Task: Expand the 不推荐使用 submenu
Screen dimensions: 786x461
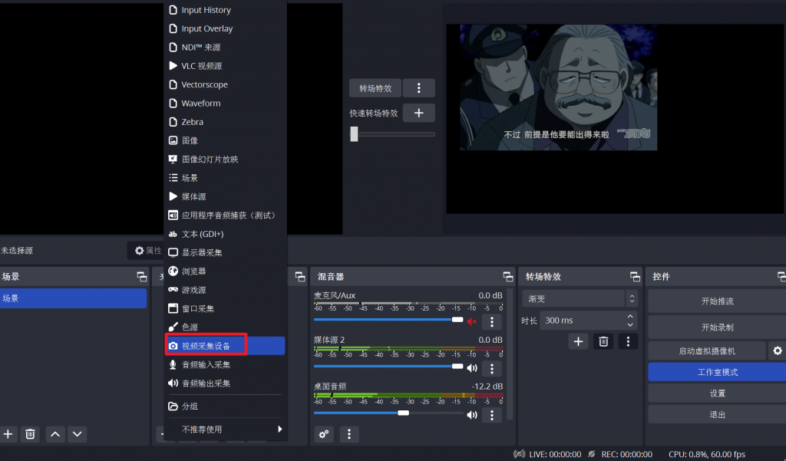Action: click(x=225, y=429)
